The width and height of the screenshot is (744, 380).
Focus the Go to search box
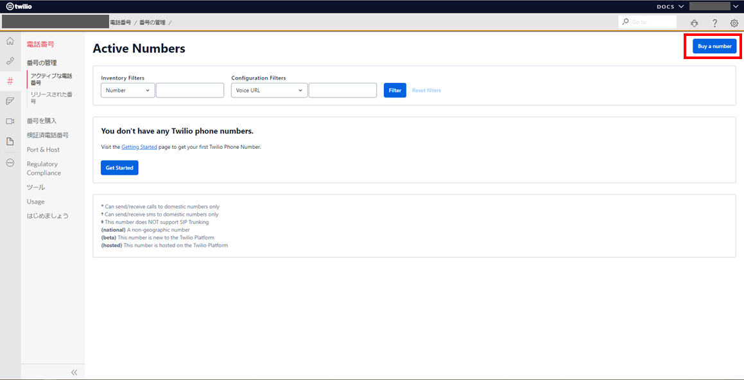[648, 22]
